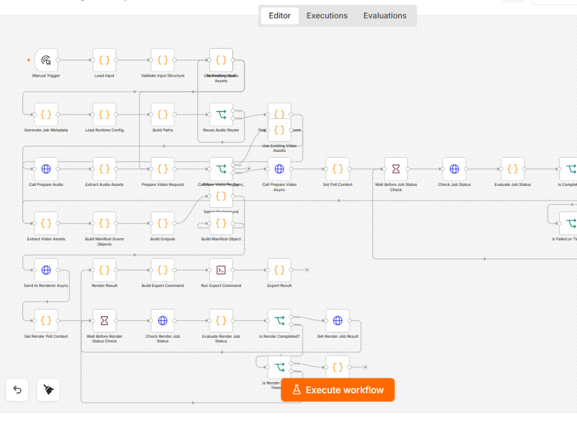Open the Render Result node
This screenshot has height=433, width=577.
[x=104, y=270]
